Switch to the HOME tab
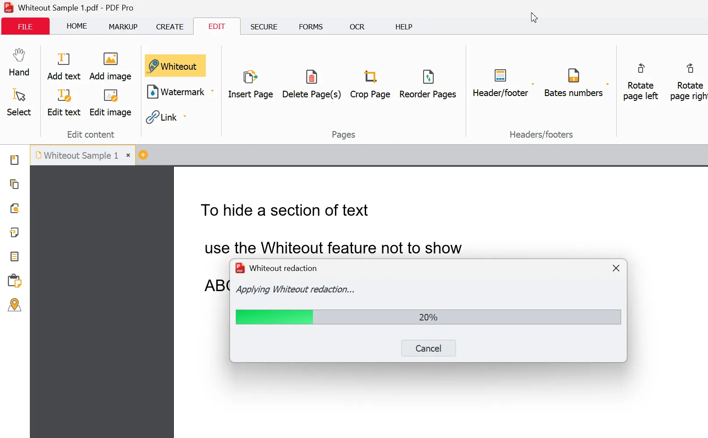This screenshot has height=438, width=708. 77,26
